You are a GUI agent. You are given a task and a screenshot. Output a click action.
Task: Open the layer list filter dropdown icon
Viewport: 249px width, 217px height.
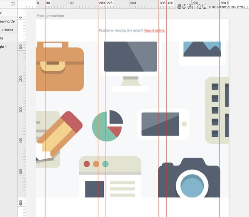[x=13, y=4]
